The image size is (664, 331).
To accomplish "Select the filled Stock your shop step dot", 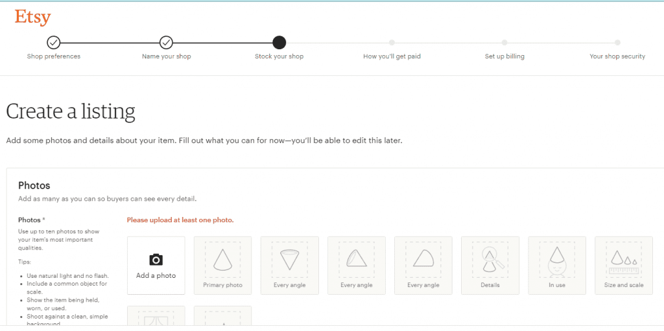I will 279,43.
